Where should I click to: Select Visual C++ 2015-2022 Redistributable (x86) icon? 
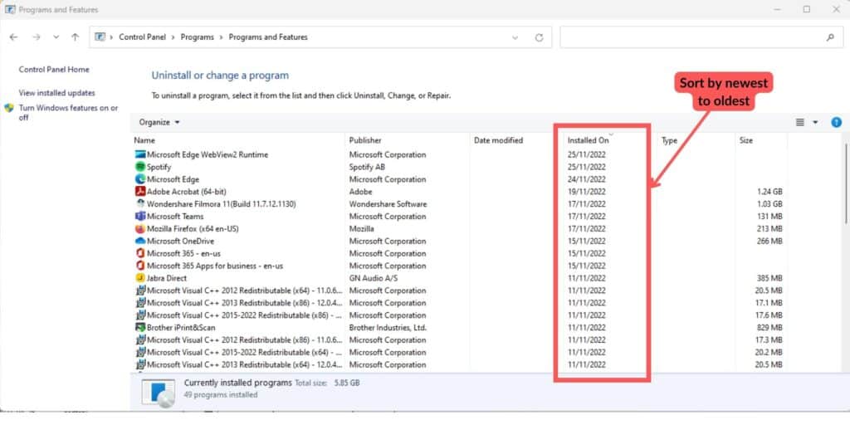[x=140, y=315]
